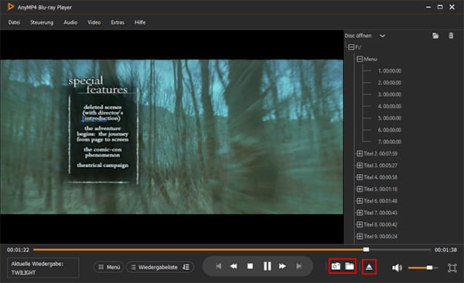Mute audio with the speaker icon
This screenshot has height=283, width=464.
397,268
